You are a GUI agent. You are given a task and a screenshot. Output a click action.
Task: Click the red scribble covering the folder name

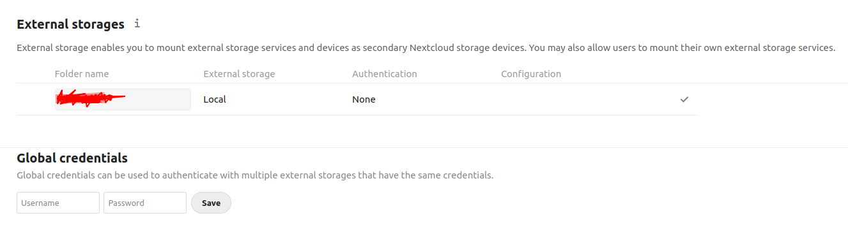pos(90,98)
